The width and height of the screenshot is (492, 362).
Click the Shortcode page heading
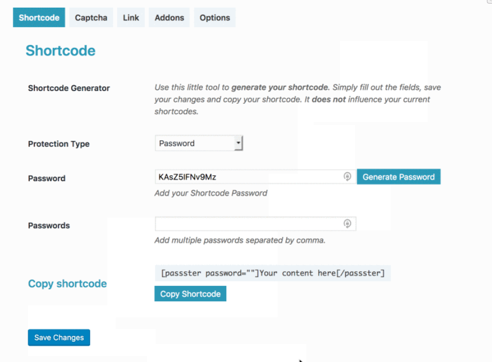coord(60,51)
